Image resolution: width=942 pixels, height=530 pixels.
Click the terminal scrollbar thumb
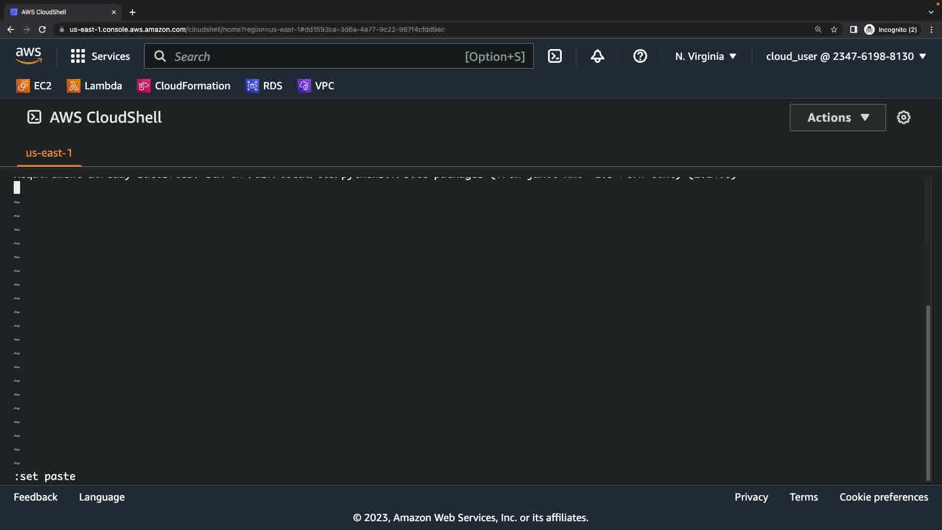coord(928,393)
